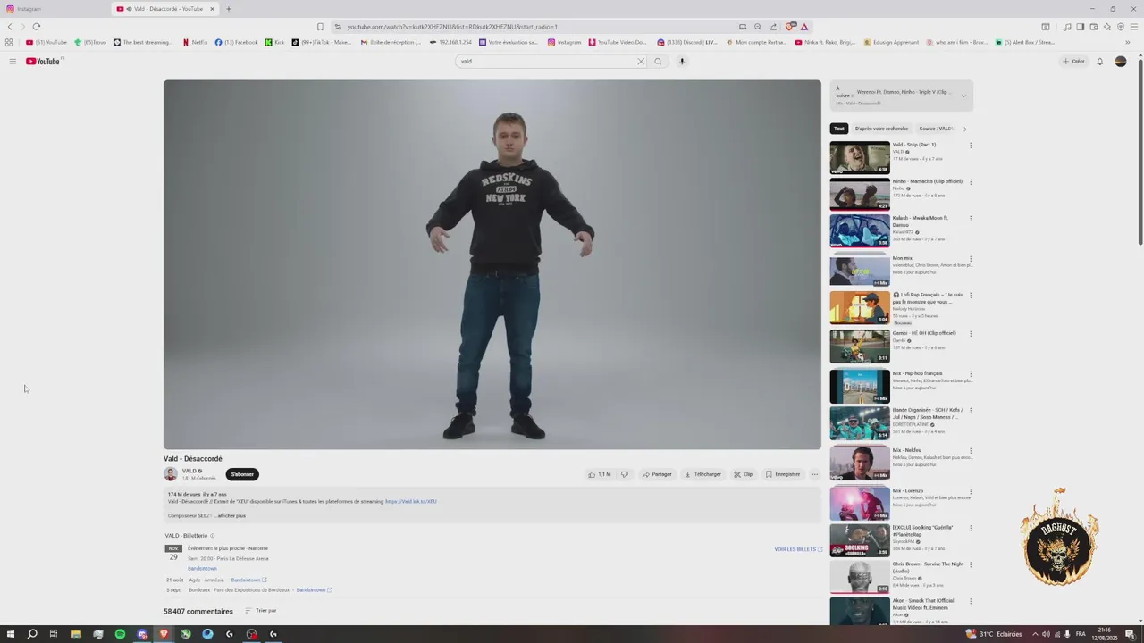The height and width of the screenshot is (643, 1144).
Task: Open the Créer create menu
Action: pos(1073,62)
